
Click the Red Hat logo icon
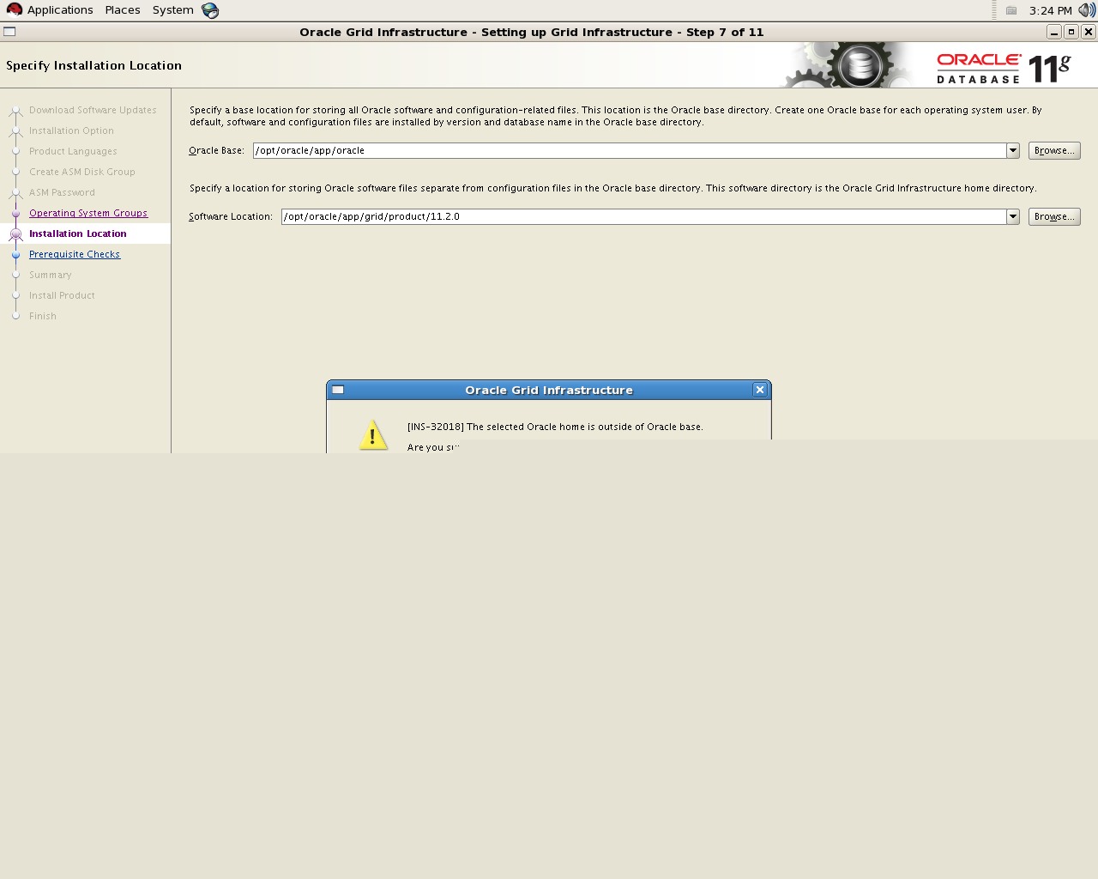click(x=15, y=10)
